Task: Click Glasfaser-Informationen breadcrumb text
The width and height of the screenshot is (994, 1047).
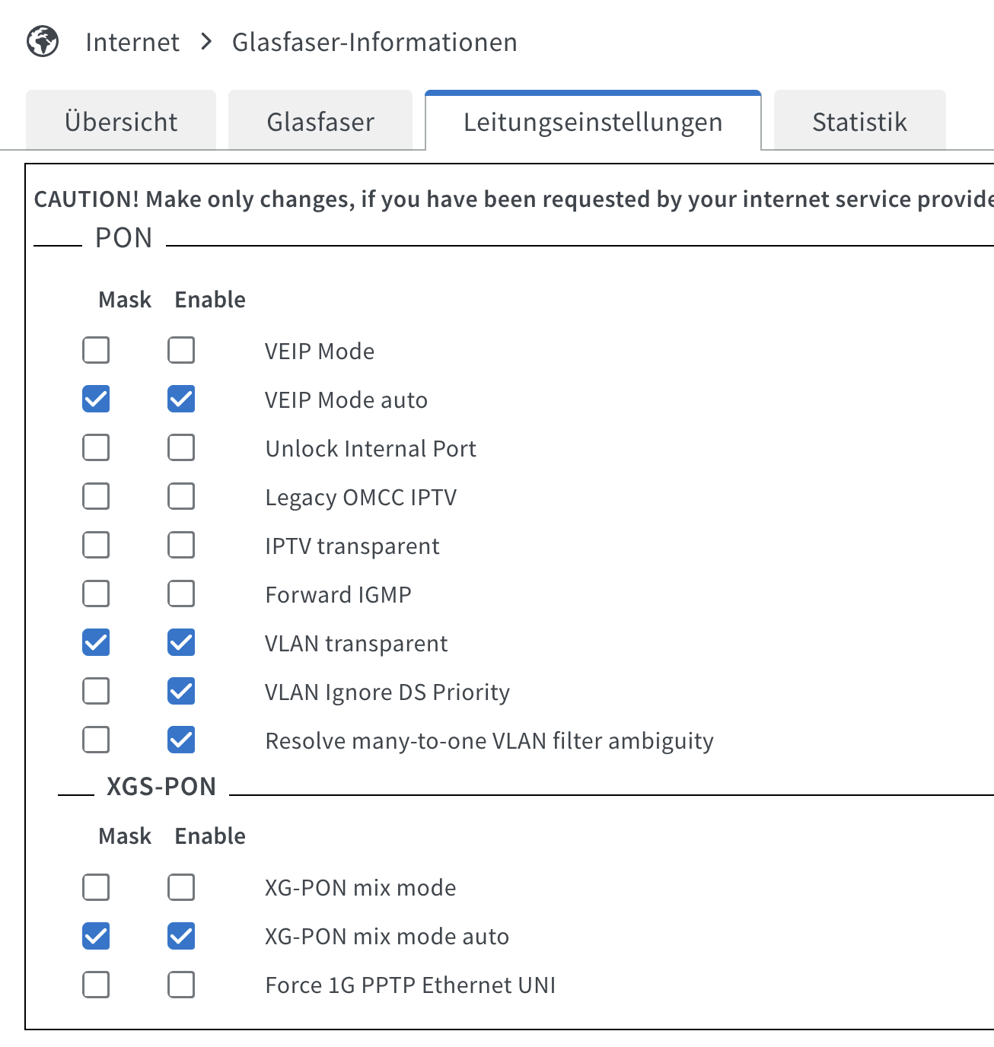Action: pos(374,42)
